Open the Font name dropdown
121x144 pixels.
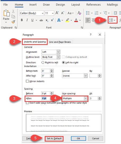pyautogui.click(x=43, y=13)
